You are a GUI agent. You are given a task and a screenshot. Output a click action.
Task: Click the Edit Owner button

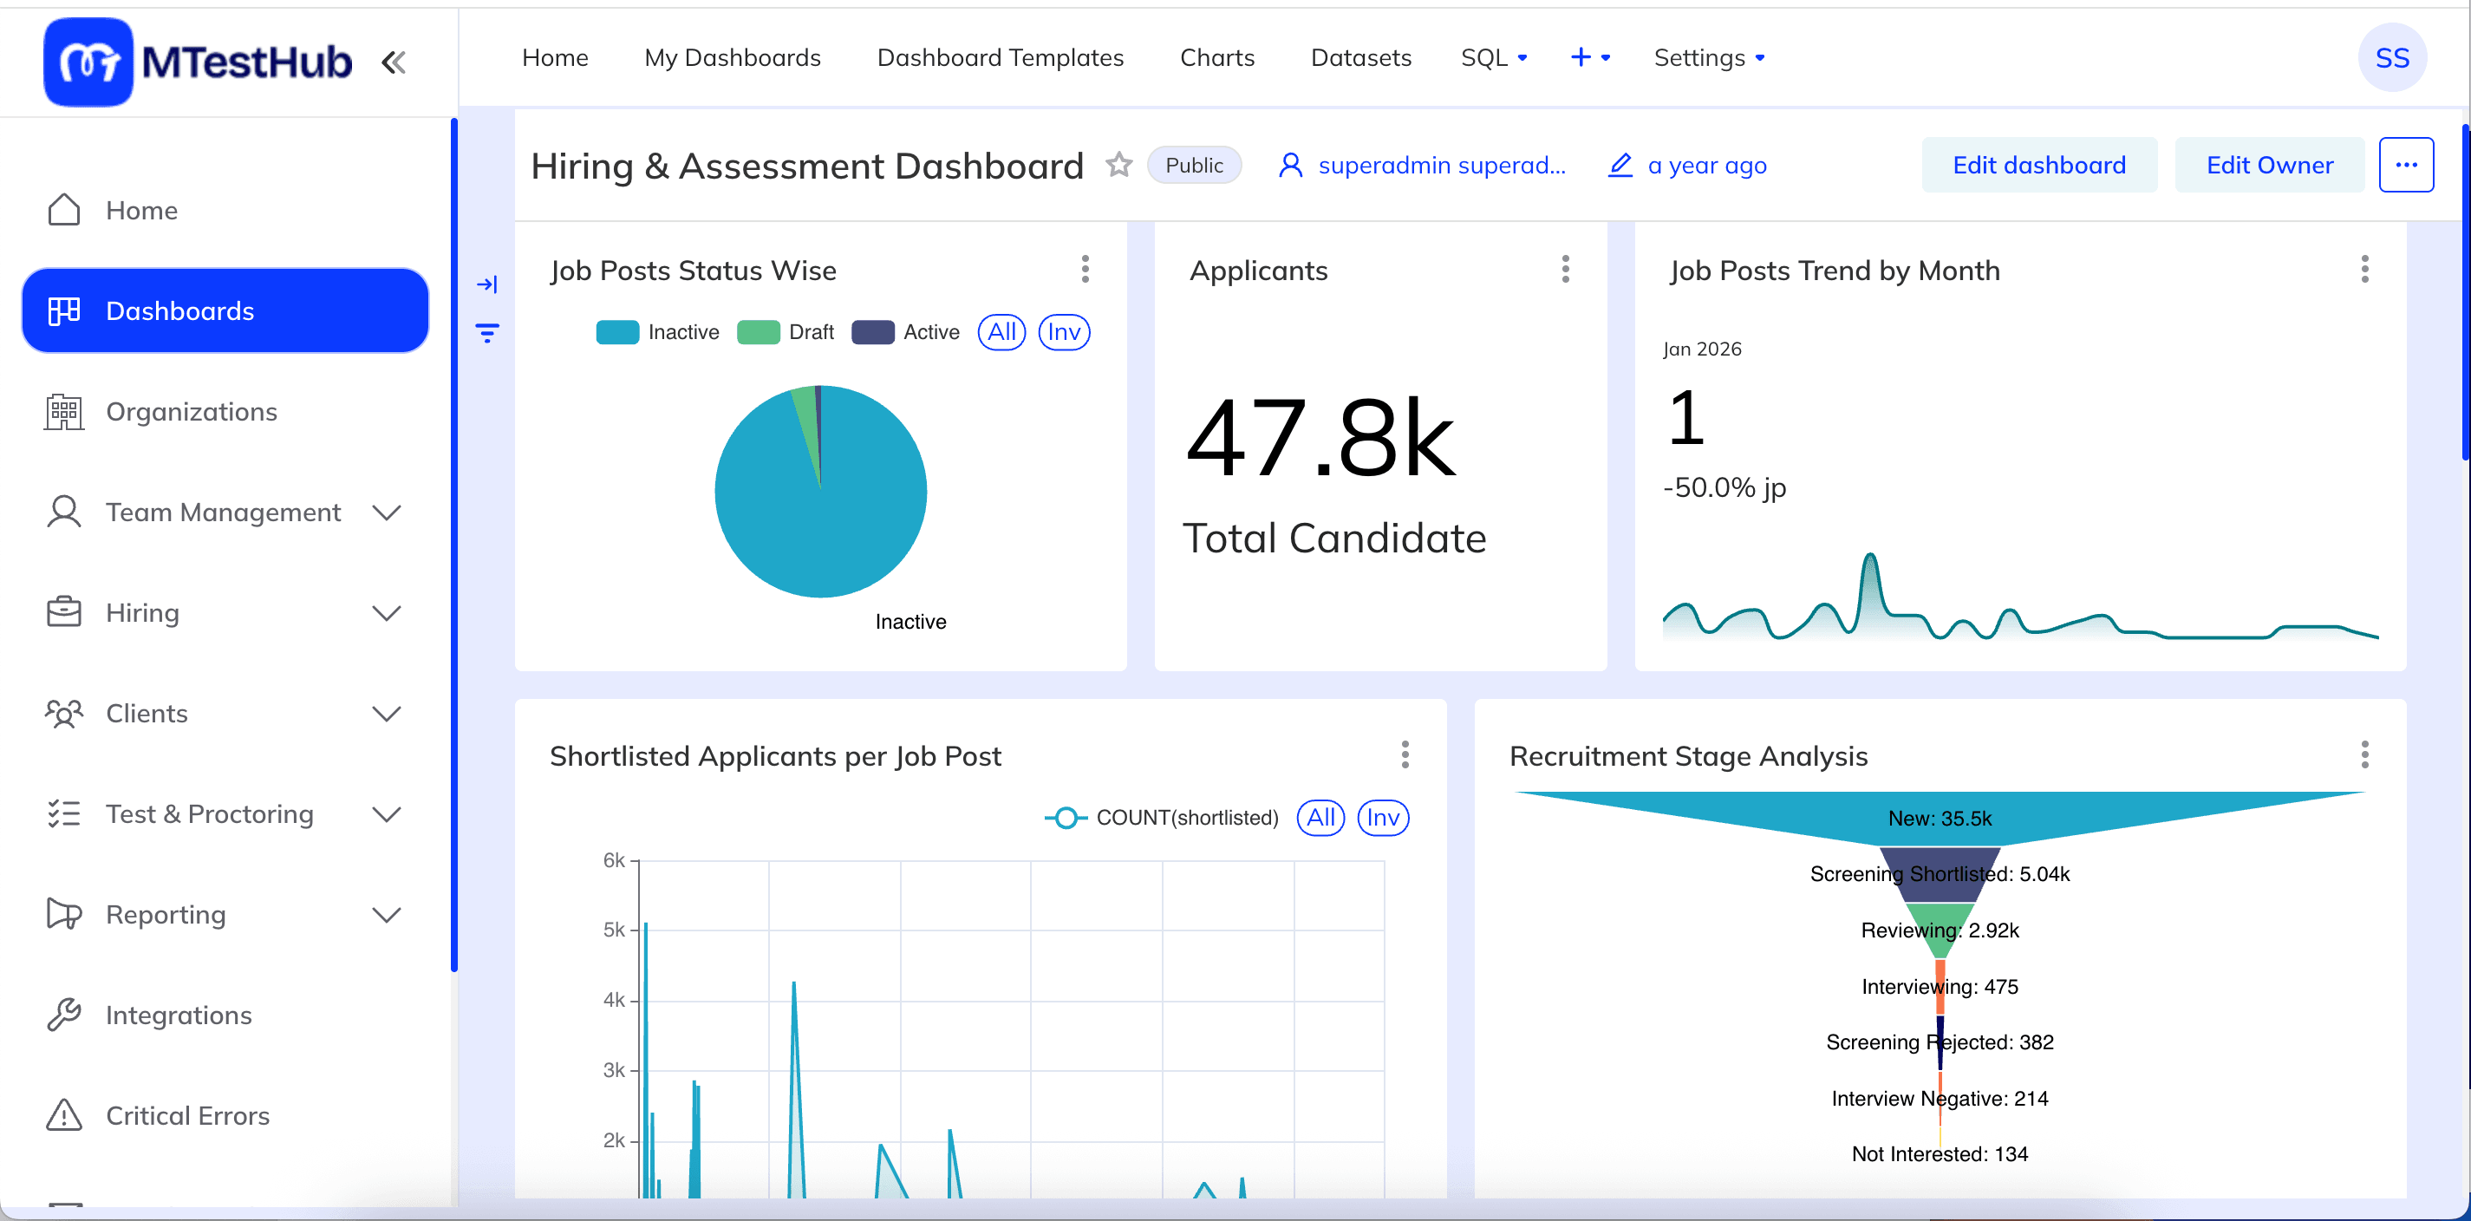click(x=2269, y=165)
